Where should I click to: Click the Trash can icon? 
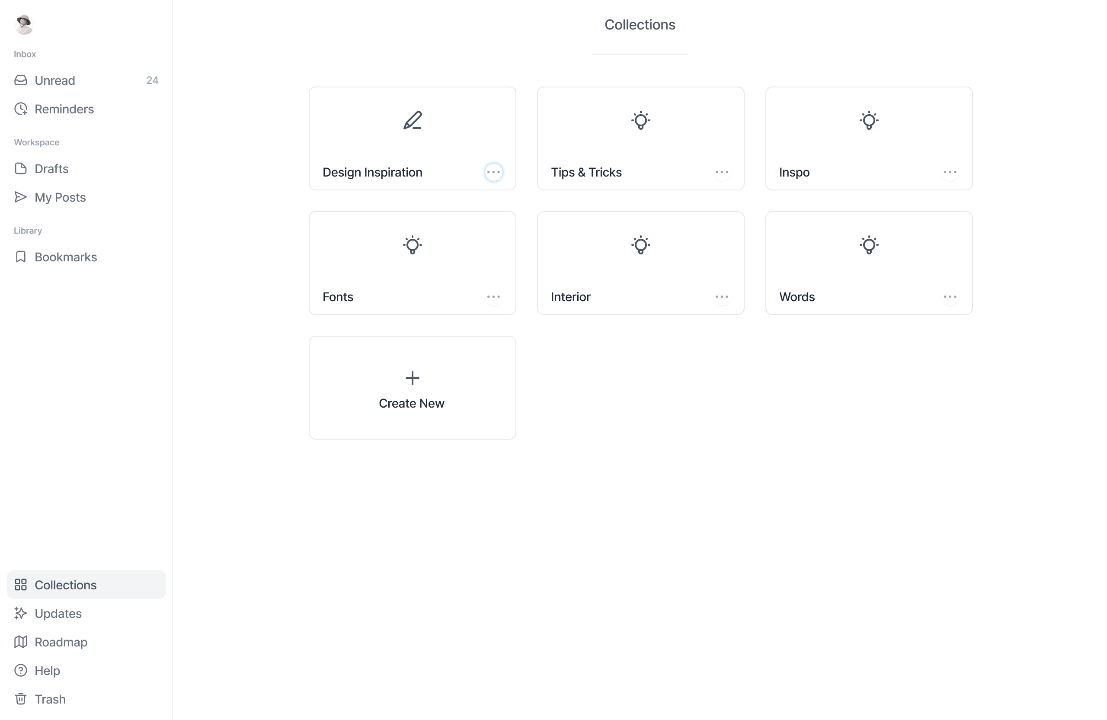20,699
